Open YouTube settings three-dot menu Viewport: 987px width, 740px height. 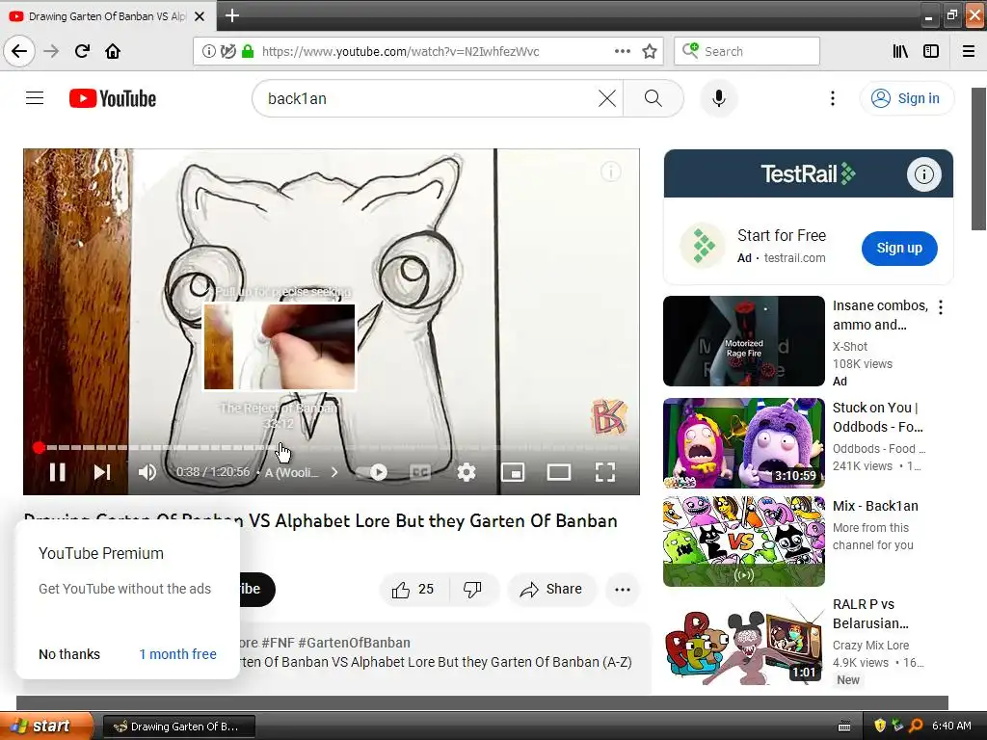tap(832, 98)
